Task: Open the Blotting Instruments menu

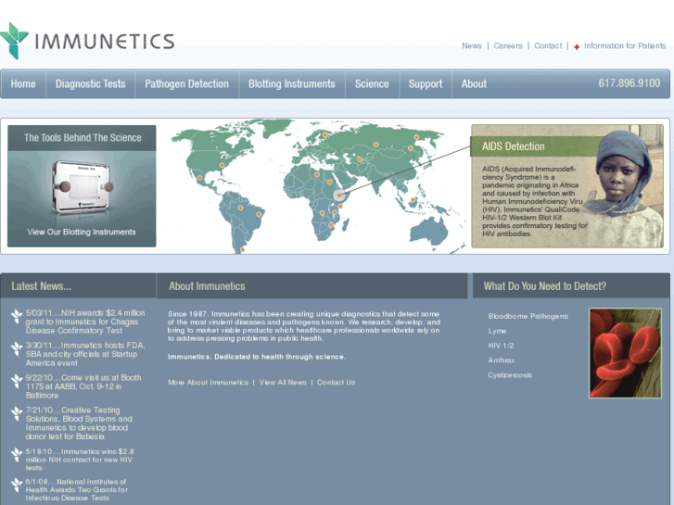Action: [x=292, y=83]
